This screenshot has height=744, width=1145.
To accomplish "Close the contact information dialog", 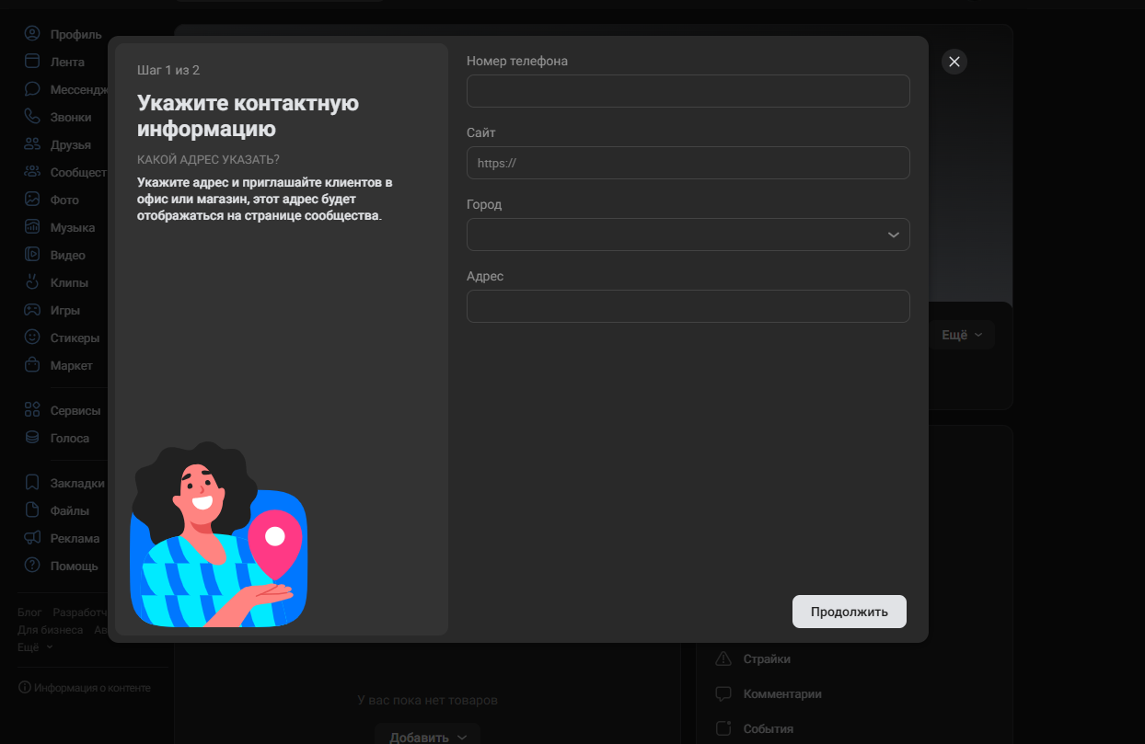I will (x=954, y=62).
